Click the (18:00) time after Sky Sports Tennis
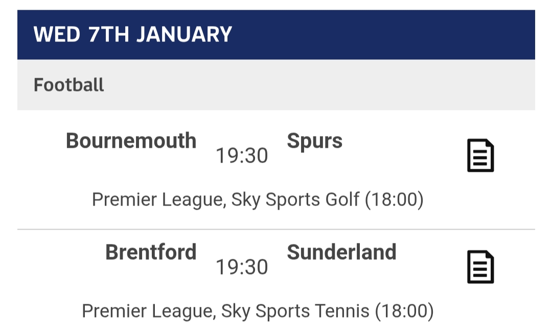This screenshot has height=336, width=552. coord(404,311)
